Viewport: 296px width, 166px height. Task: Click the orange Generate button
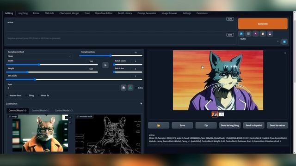coord(263,24)
